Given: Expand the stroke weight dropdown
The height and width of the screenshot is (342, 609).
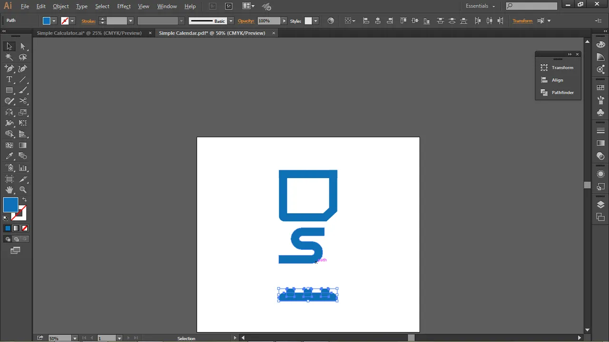Looking at the screenshot, I should click(x=130, y=21).
